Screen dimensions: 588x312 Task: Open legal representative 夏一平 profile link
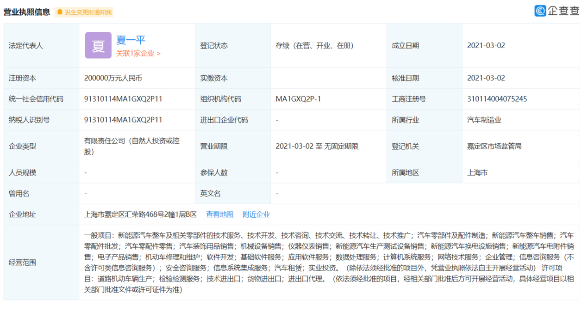pos(131,40)
